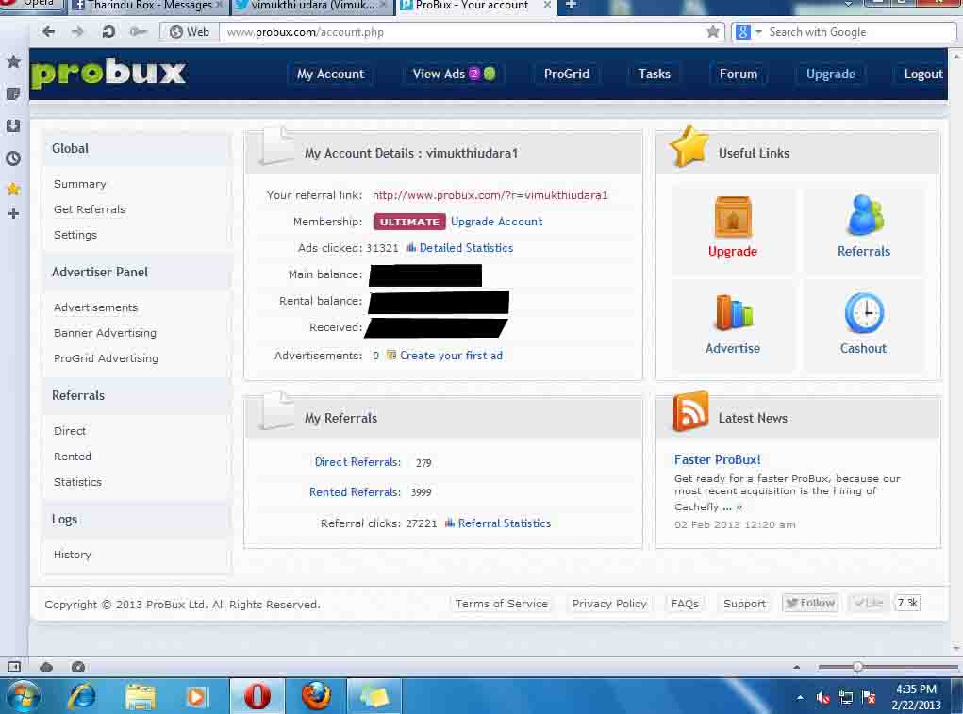This screenshot has height=714, width=963.
Task: Click the Facebook Like button
Action: click(x=868, y=603)
